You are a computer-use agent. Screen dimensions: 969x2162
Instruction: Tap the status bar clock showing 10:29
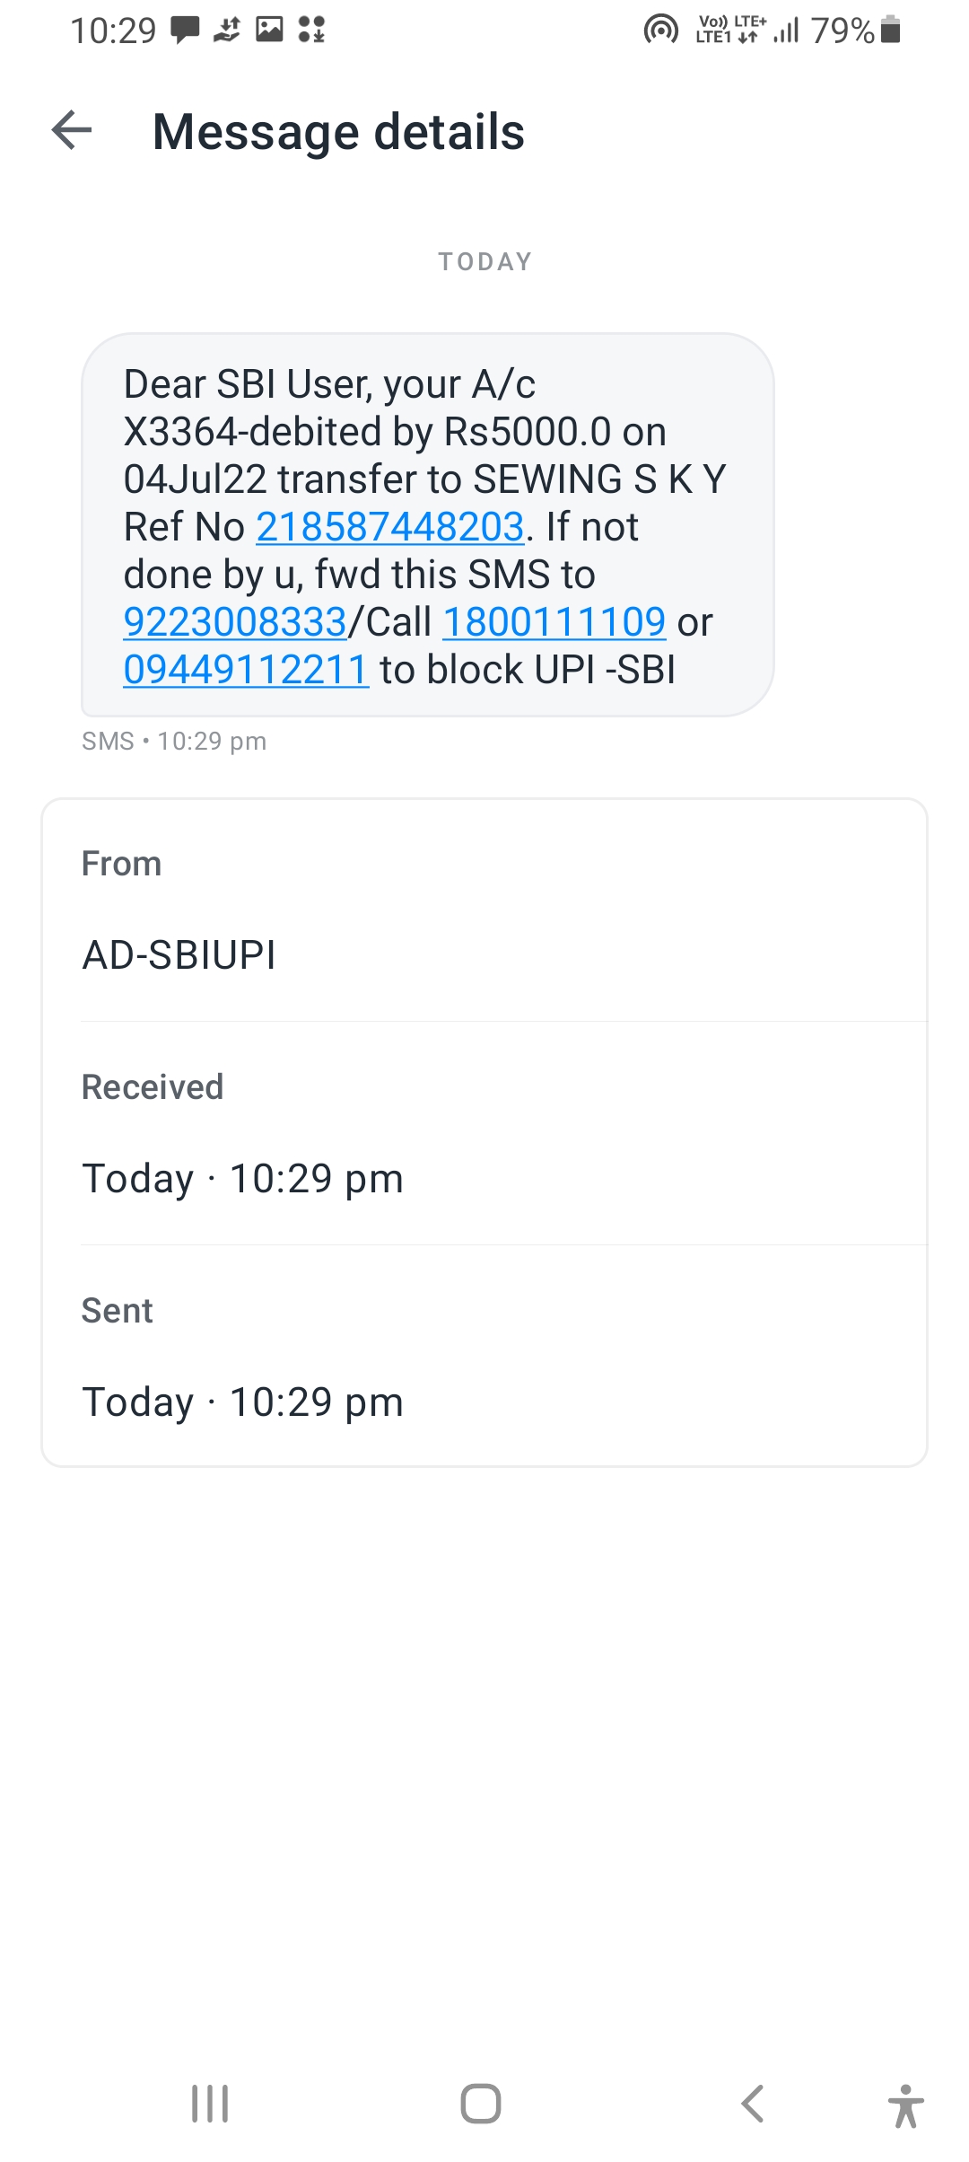tap(113, 31)
